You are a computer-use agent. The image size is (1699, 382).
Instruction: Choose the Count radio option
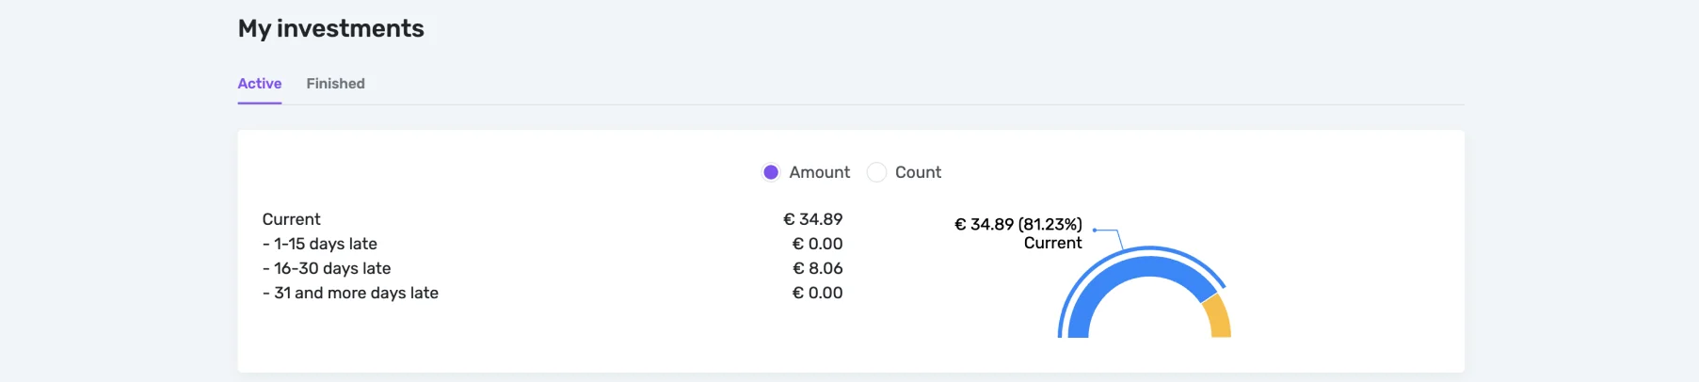point(876,172)
